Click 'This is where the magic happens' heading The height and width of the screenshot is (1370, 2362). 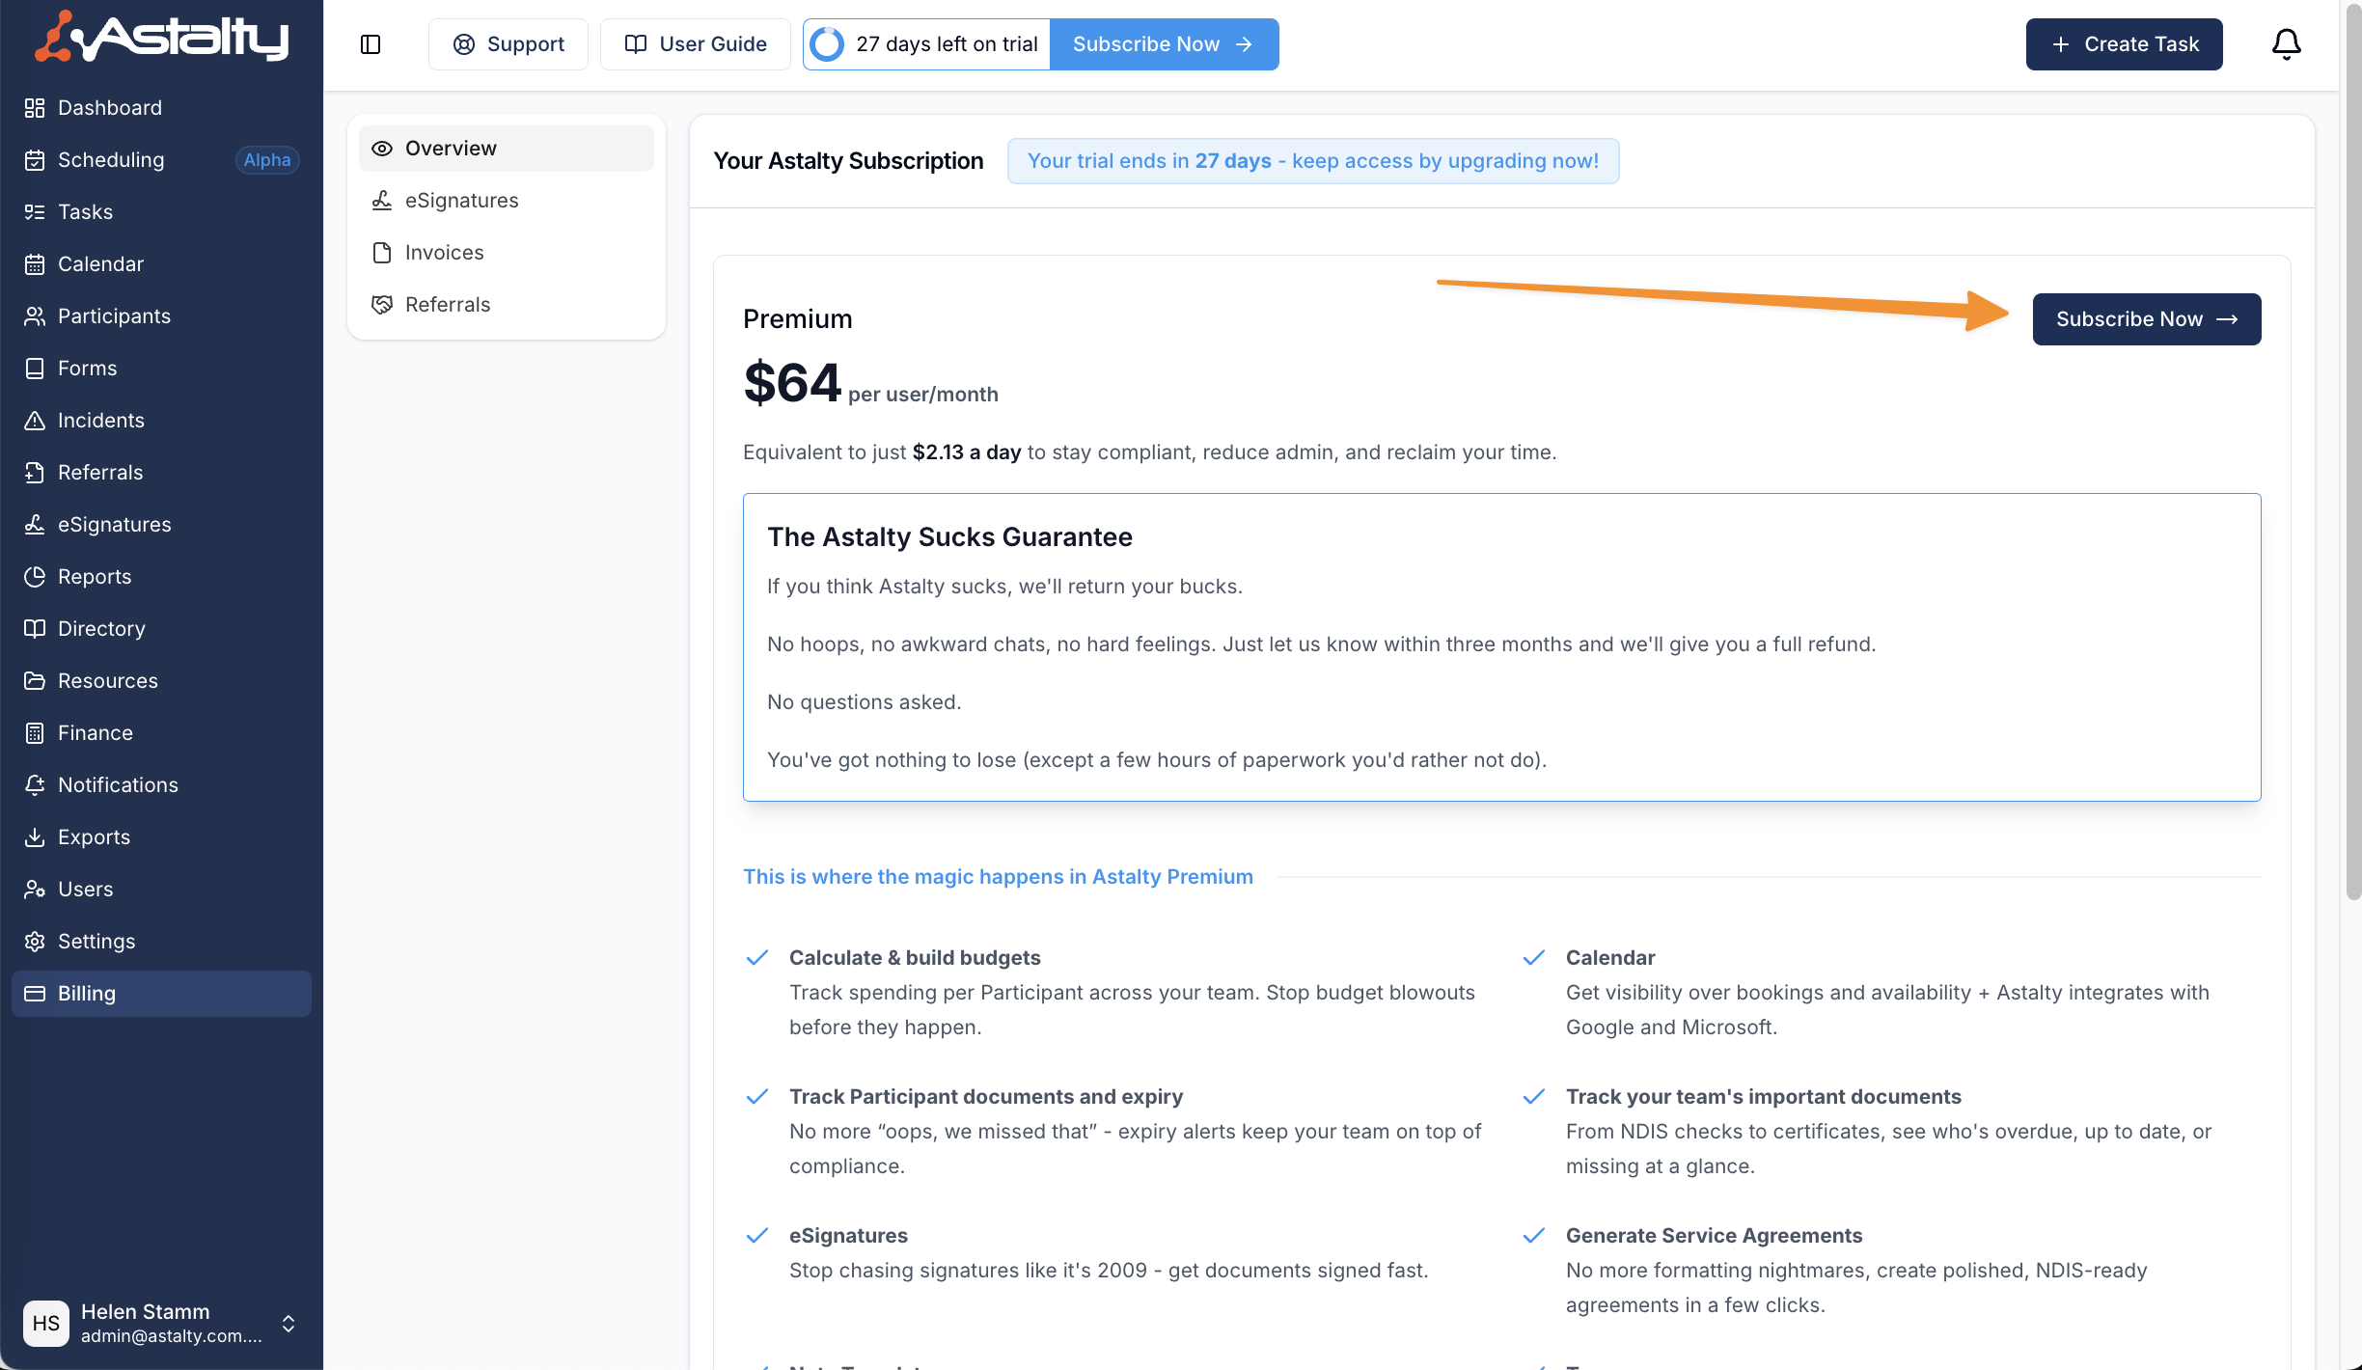[998, 876]
